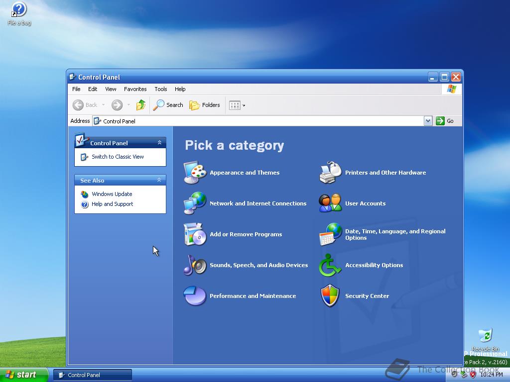Expand the Address bar dropdown arrow
This screenshot has height=382, width=510.
(x=428, y=121)
